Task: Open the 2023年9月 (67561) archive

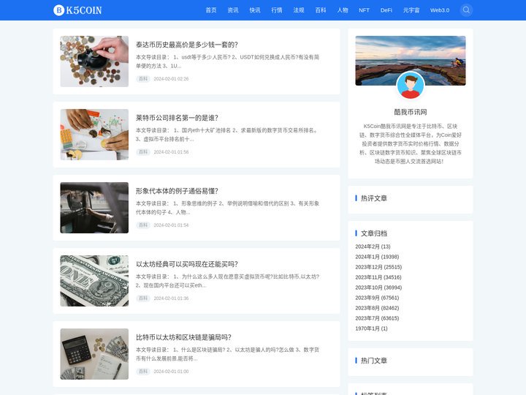Action: [x=377, y=298]
